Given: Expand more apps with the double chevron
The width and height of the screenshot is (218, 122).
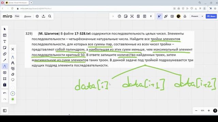Looking at the screenshot, I should click(151, 16).
